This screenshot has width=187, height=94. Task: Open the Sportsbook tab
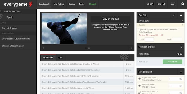[44, 4]
